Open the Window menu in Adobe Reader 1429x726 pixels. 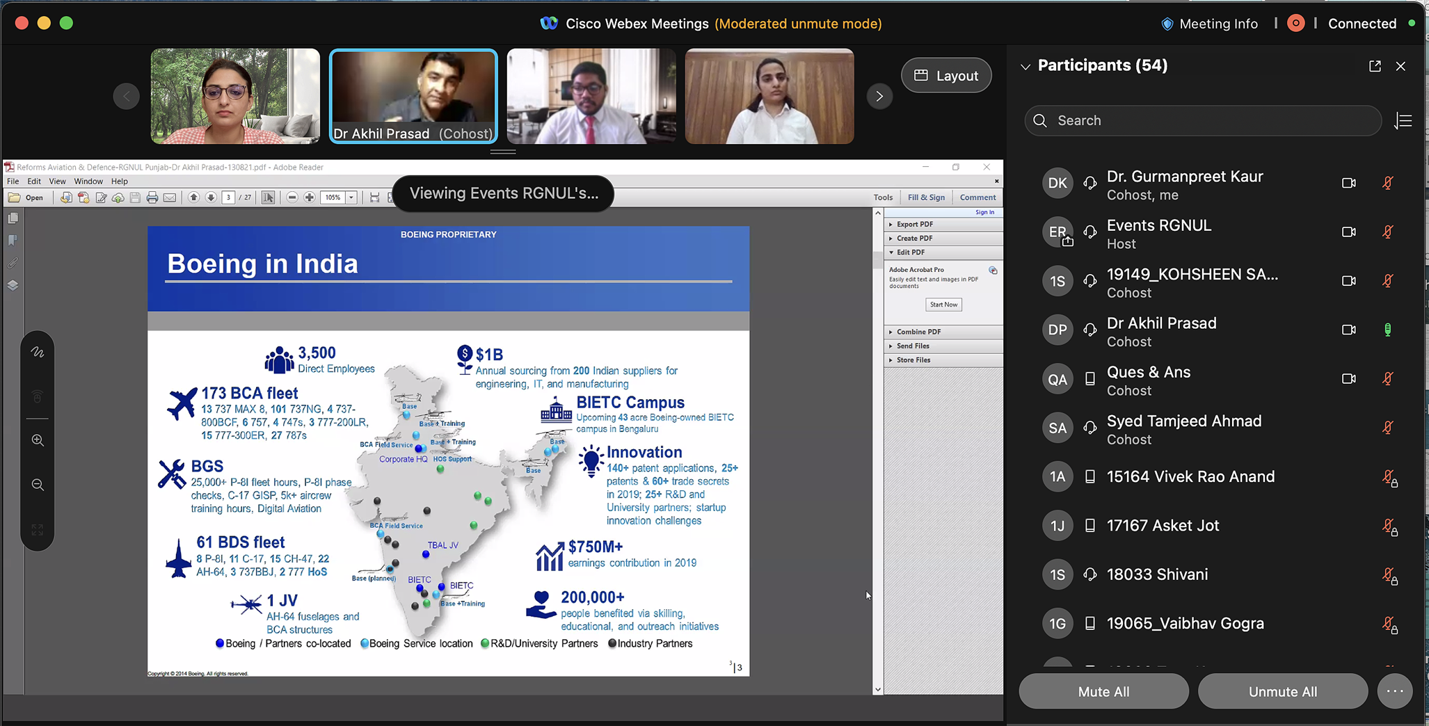[88, 181]
